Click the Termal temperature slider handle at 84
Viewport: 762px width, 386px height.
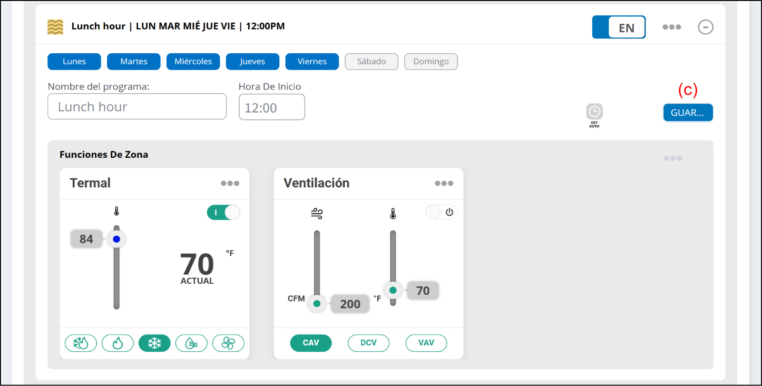pos(117,239)
